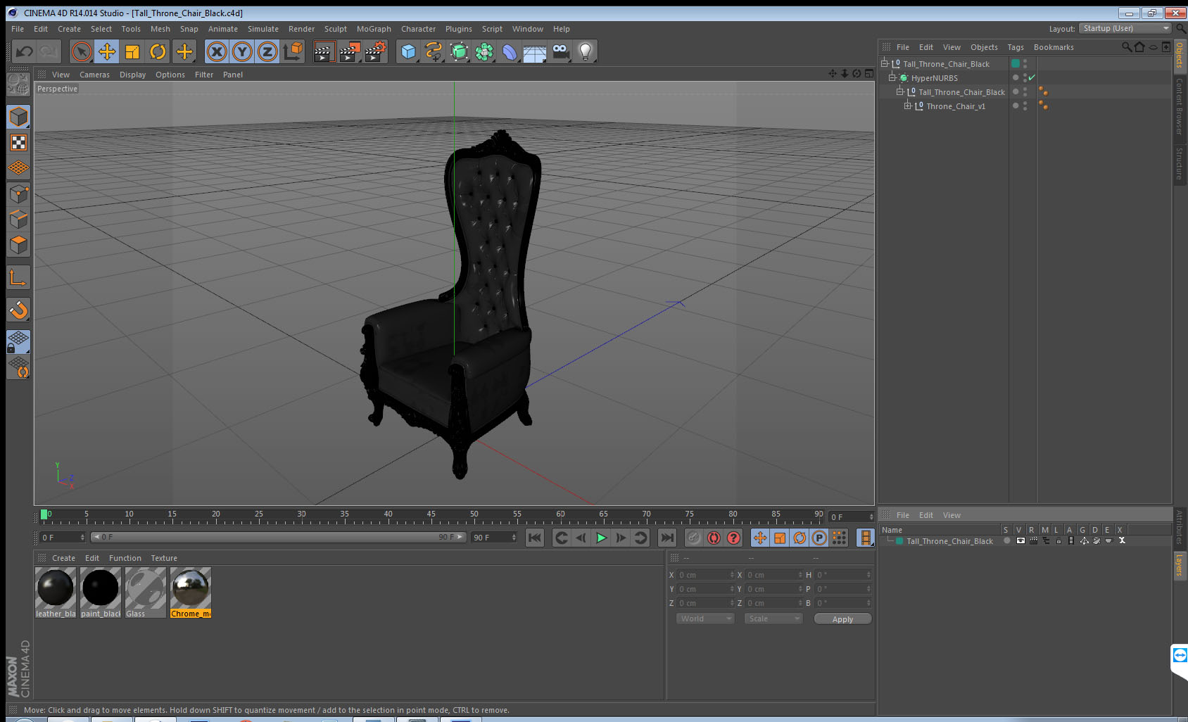Screen dimensions: 1188x722
Task: Enable the Axis mode tool
Action: (18, 277)
